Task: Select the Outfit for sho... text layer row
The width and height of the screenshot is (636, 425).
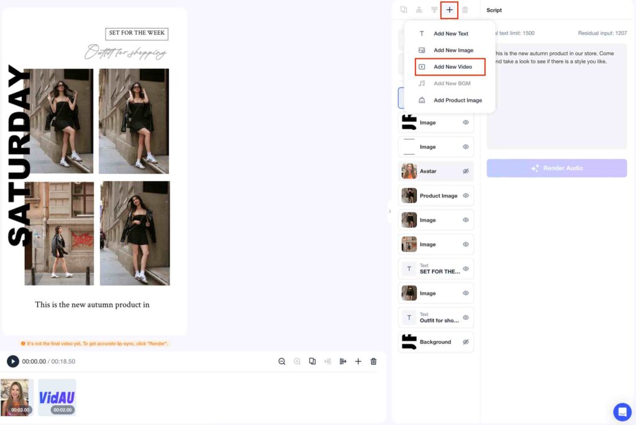Action: pos(435,317)
